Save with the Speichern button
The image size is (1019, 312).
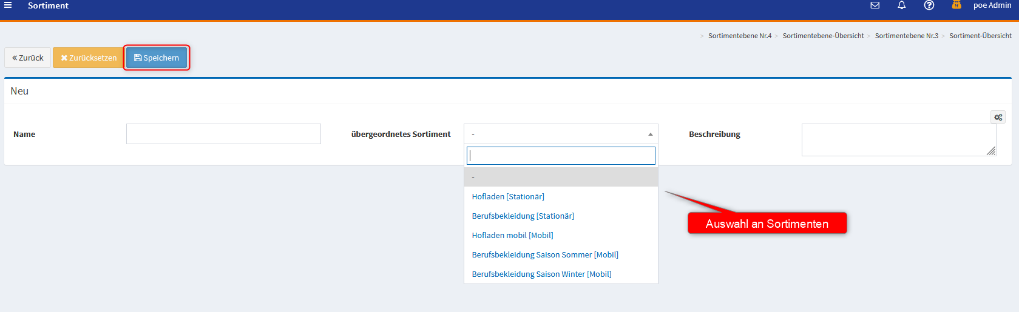pyautogui.click(x=157, y=58)
